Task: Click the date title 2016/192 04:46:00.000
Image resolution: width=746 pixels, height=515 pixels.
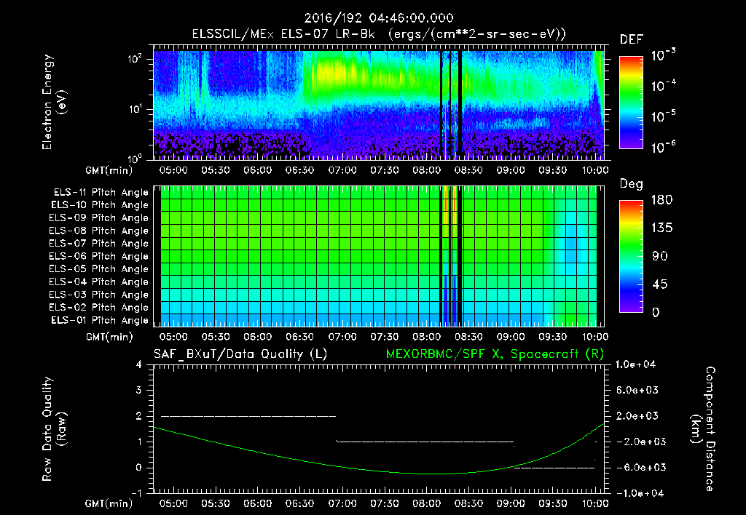Action: 379,18
